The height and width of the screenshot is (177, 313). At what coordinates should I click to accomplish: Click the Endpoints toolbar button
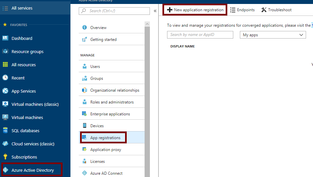(x=243, y=10)
